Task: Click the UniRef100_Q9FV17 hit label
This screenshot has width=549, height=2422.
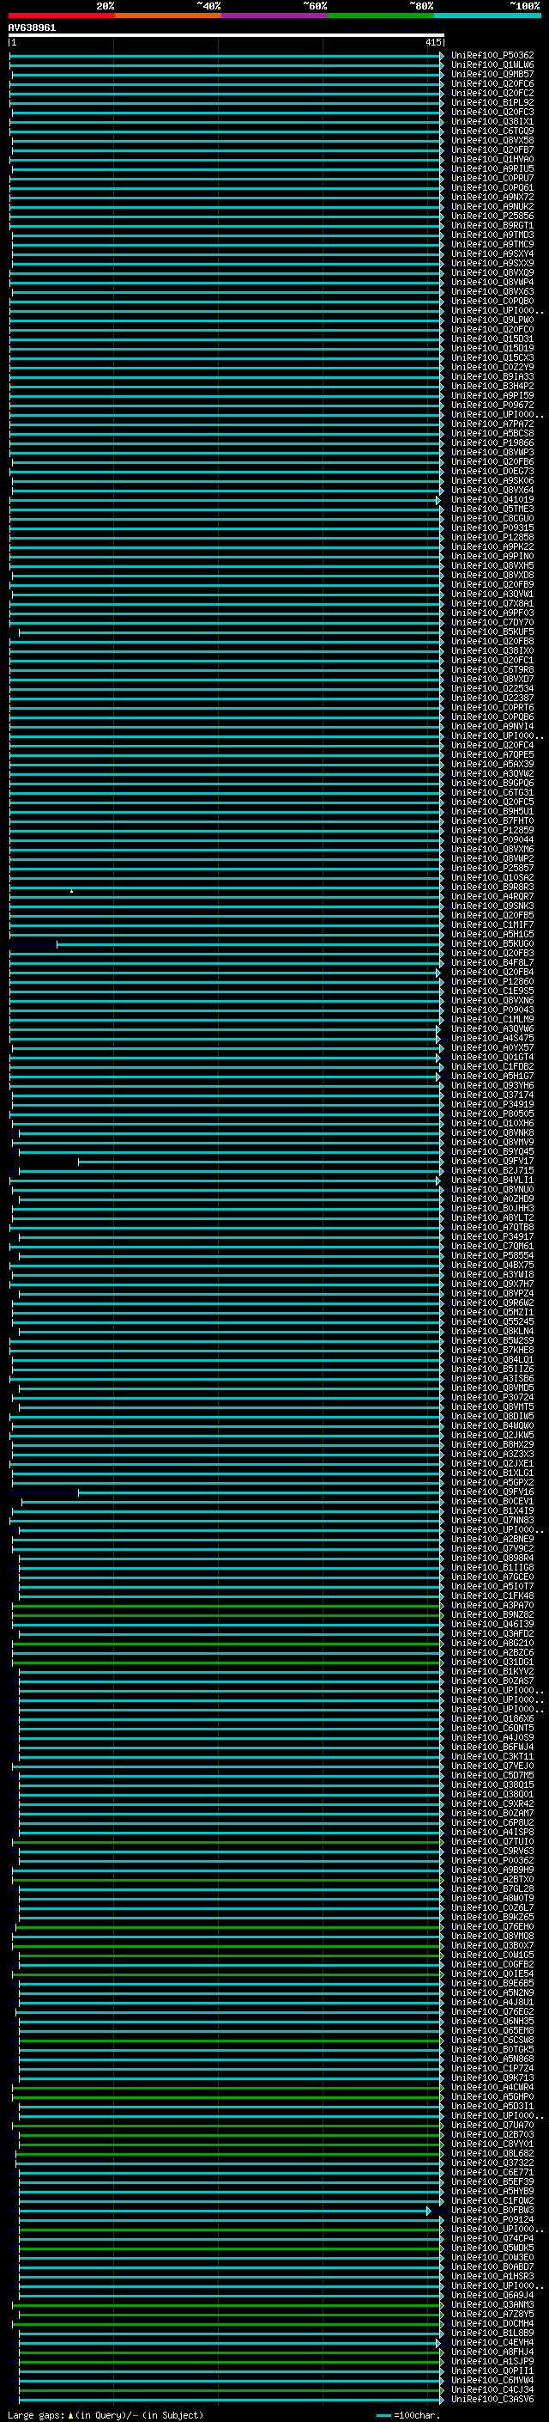Action: [x=492, y=1162]
